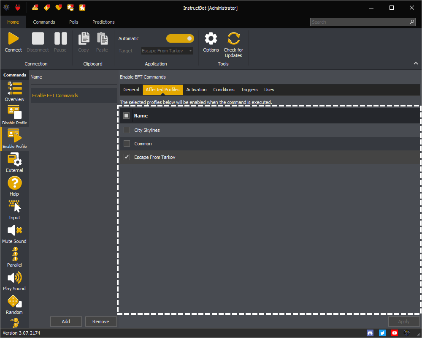422x338 pixels.
Task: Click the Disconnect stop icon
Action: [x=38, y=38]
